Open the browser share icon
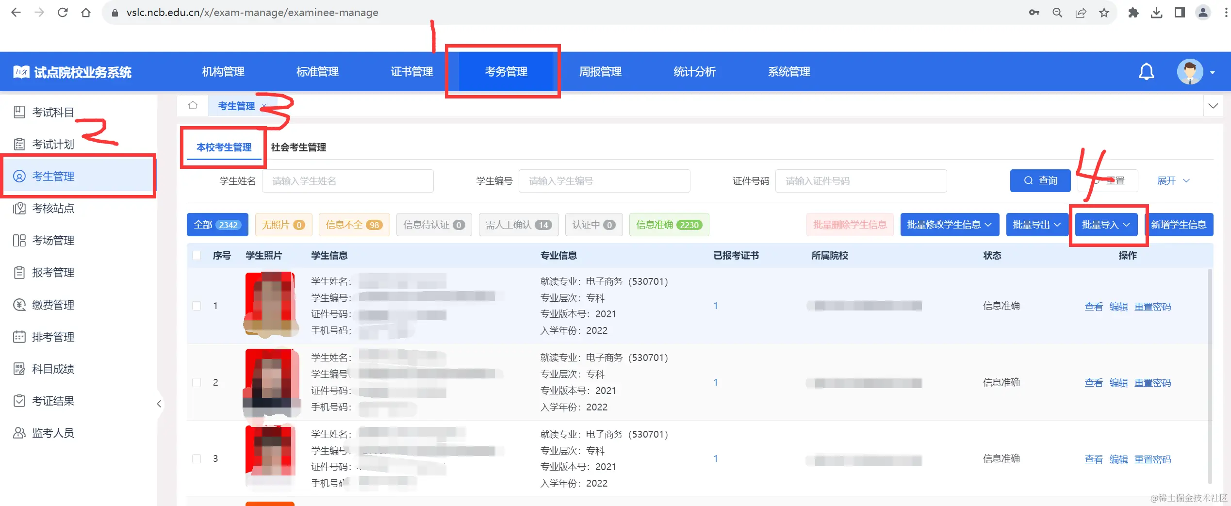This screenshot has width=1231, height=506. coord(1081,13)
